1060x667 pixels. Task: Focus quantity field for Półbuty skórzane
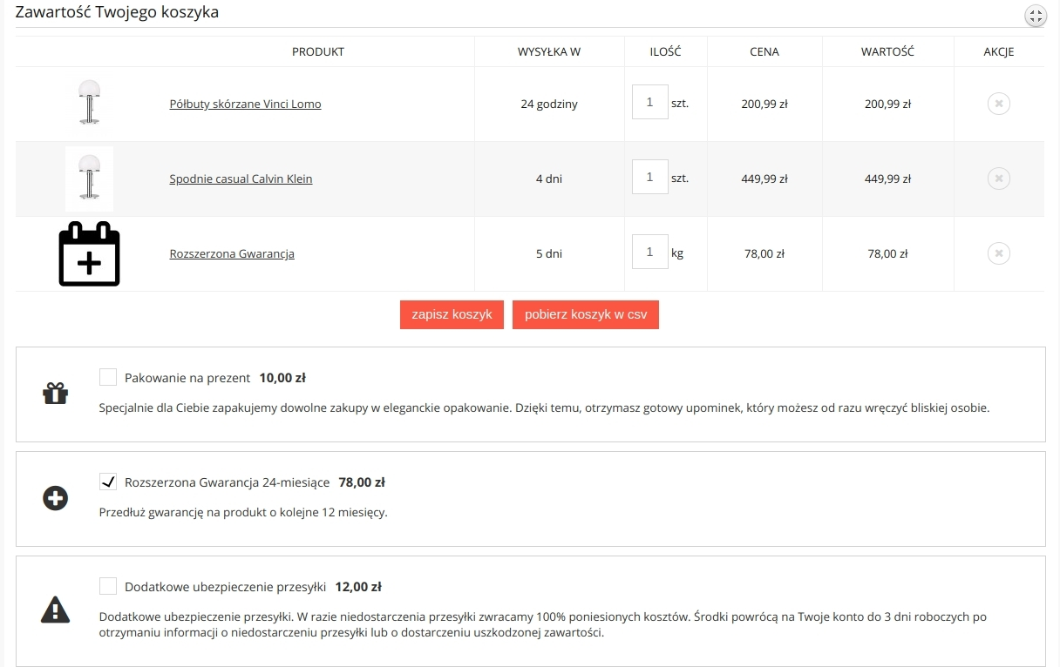click(650, 102)
